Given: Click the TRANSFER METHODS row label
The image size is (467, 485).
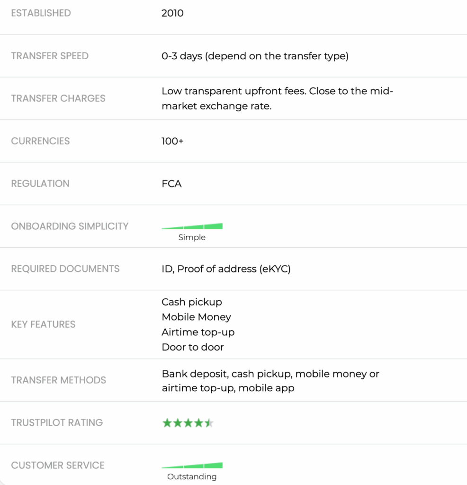Looking at the screenshot, I should (58, 380).
